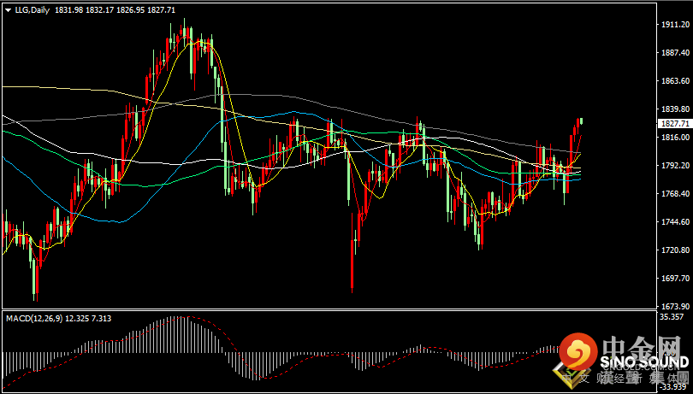This screenshot has height=394, width=693.
Task: Click the 1863.60 price axis label
Action: tap(677, 81)
